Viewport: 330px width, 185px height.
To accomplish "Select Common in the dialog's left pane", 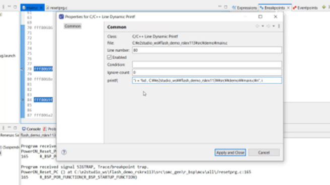I will (72, 26).
